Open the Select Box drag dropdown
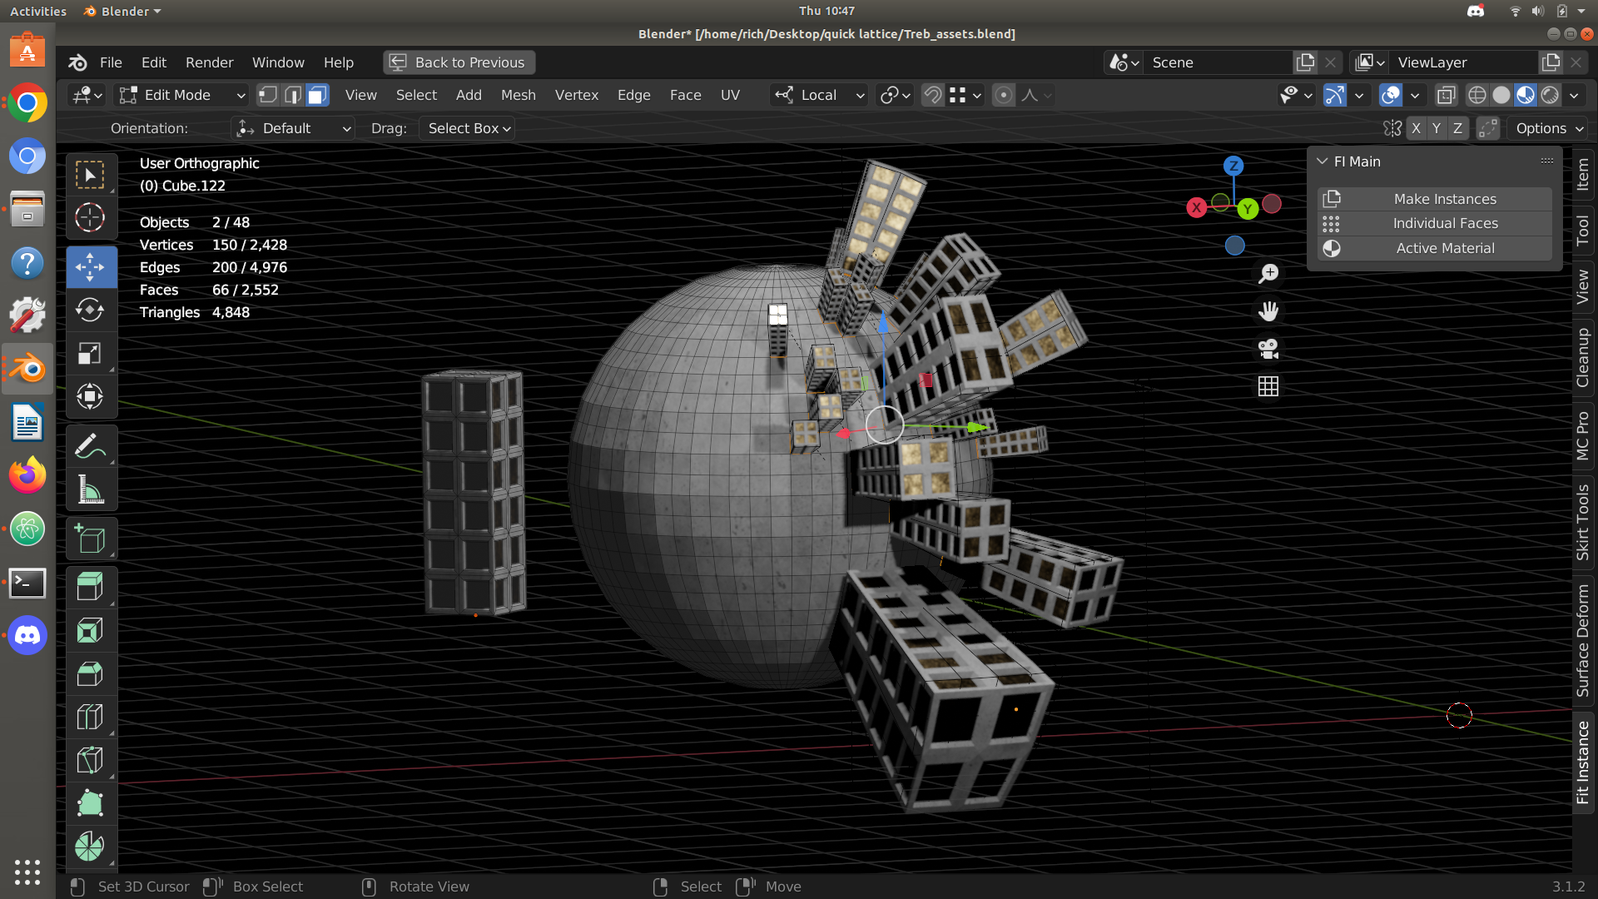Image resolution: width=1598 pixels, height=899 pixels. pos(469,128)
